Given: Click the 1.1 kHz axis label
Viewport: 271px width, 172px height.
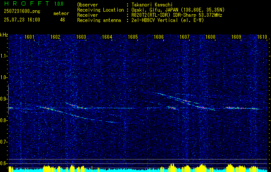Looking at the screenshot, I should pyautogui.click(x=4, y=56).
